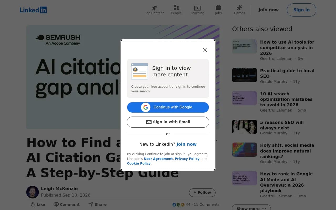Open the Games puzzle icon
Image resolution: width=336 pixels, height=210 pixels.
click(239, 8)
